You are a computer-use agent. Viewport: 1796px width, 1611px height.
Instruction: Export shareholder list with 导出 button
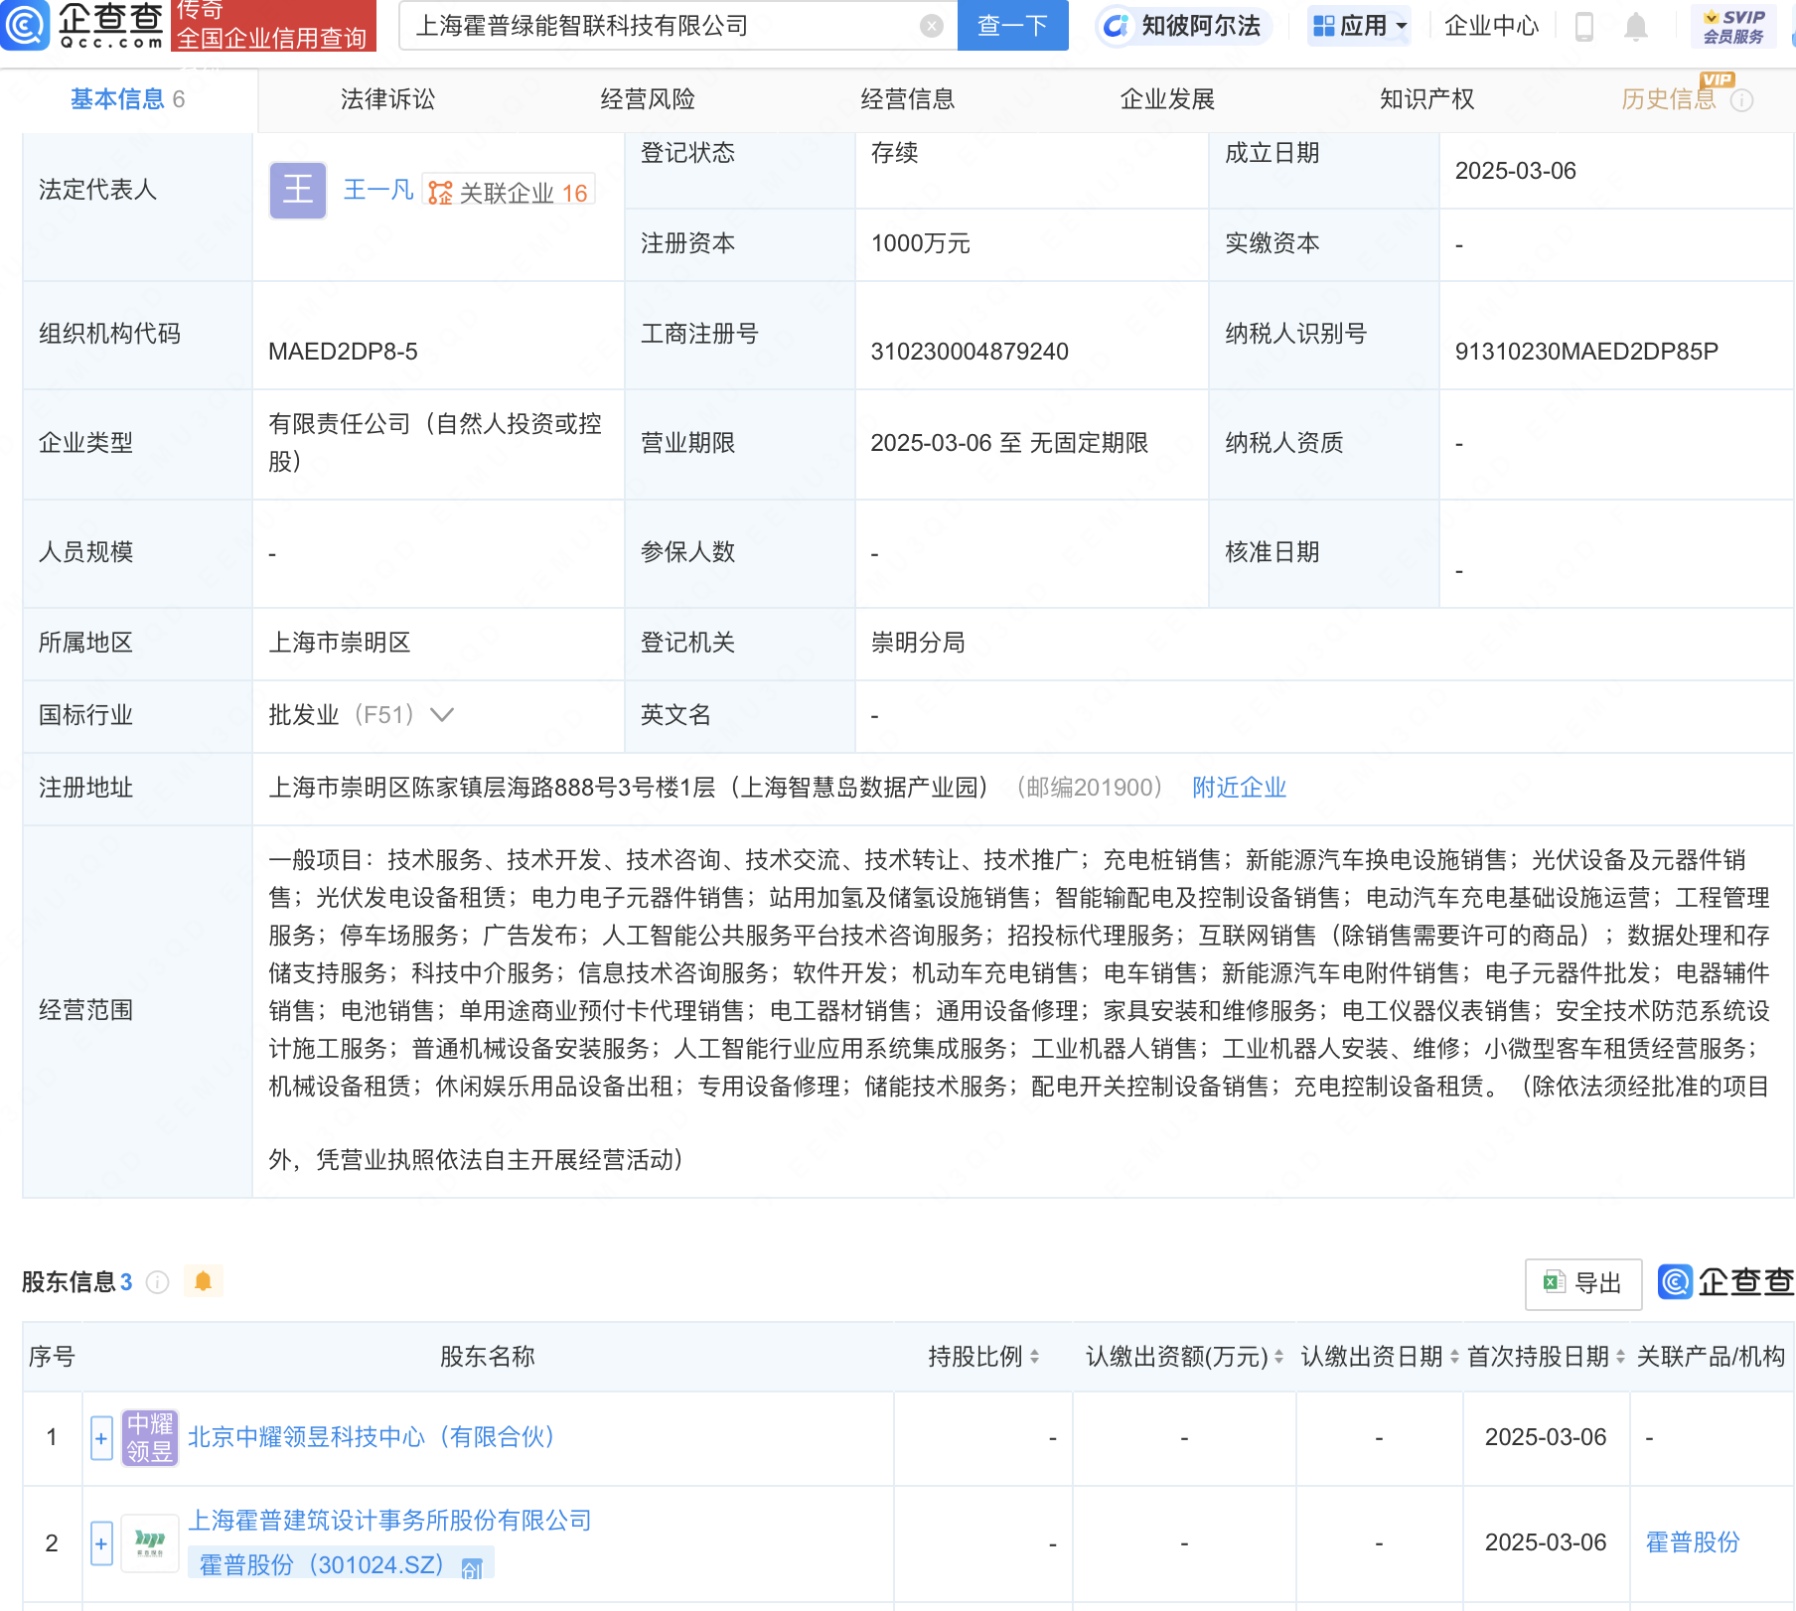[x=1583, y=1283]
